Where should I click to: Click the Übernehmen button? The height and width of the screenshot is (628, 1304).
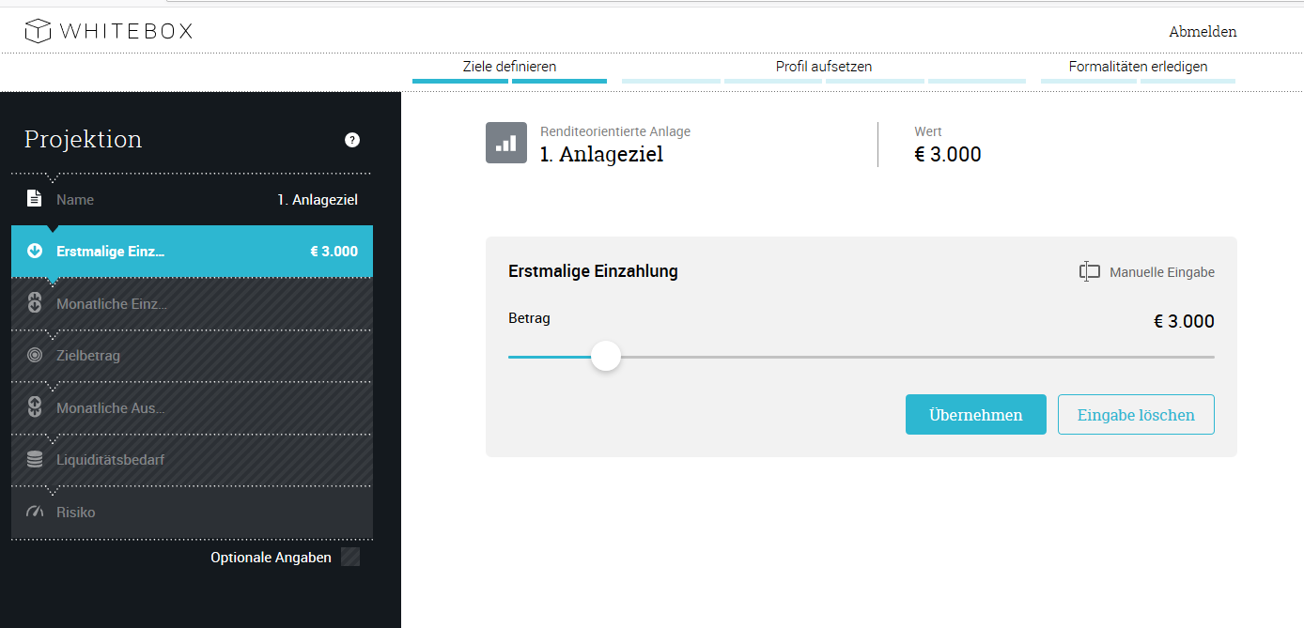coord(975,414)
